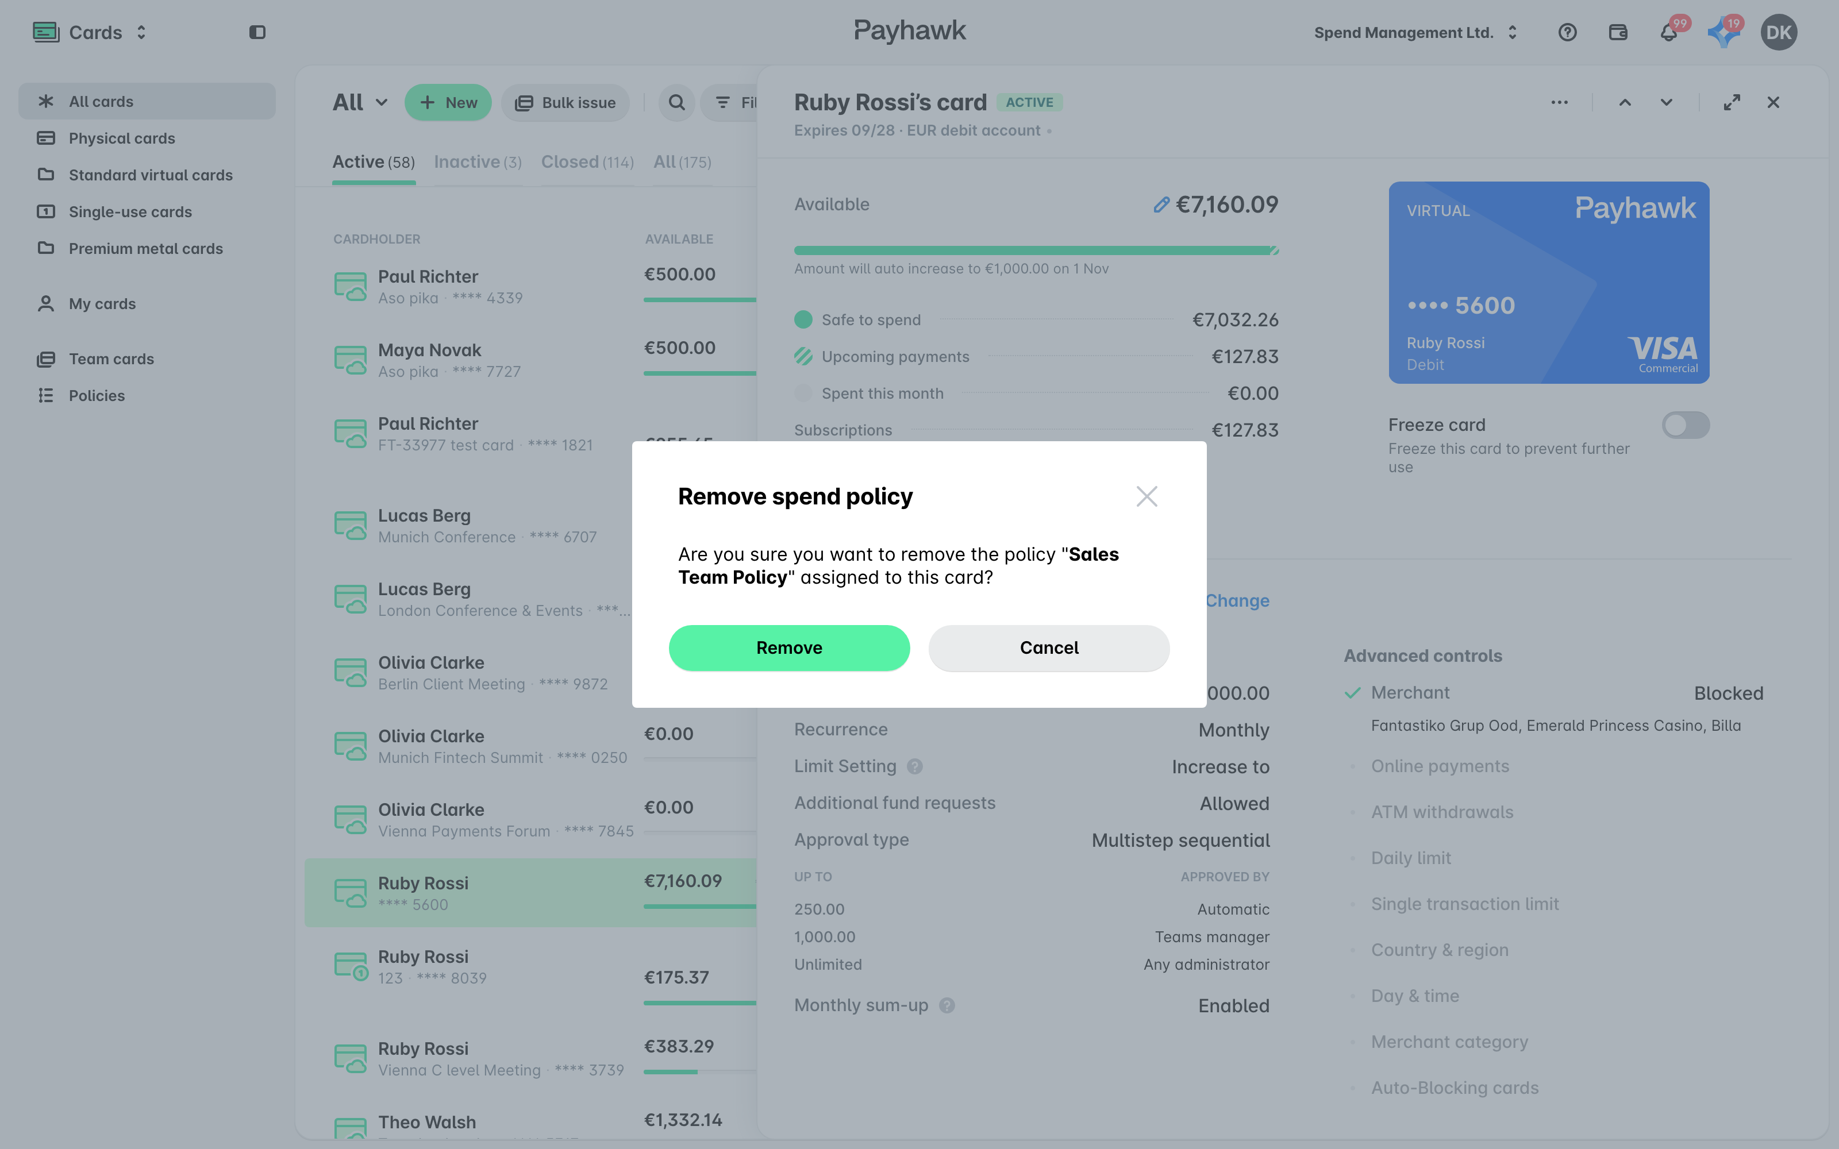Open more options ellipsis on card panel
The height and width of the screenshot is (1149, 1839).
(1559, 103)
